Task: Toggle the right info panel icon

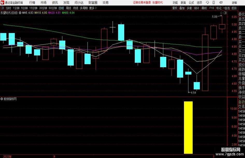Action: coord(225,13)
